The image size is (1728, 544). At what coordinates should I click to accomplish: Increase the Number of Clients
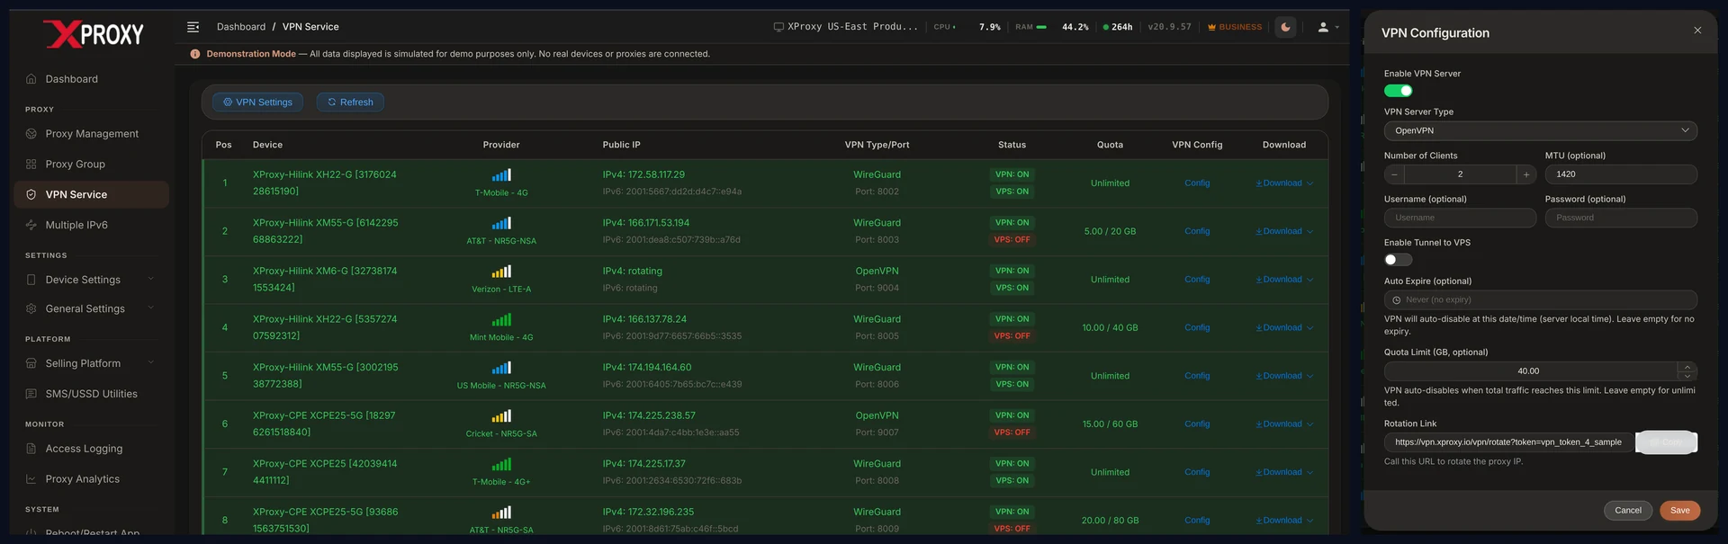1525,174
